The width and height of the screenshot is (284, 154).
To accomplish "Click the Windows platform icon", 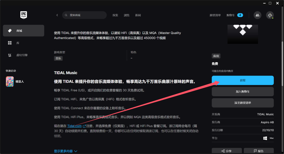I will 265,138.
